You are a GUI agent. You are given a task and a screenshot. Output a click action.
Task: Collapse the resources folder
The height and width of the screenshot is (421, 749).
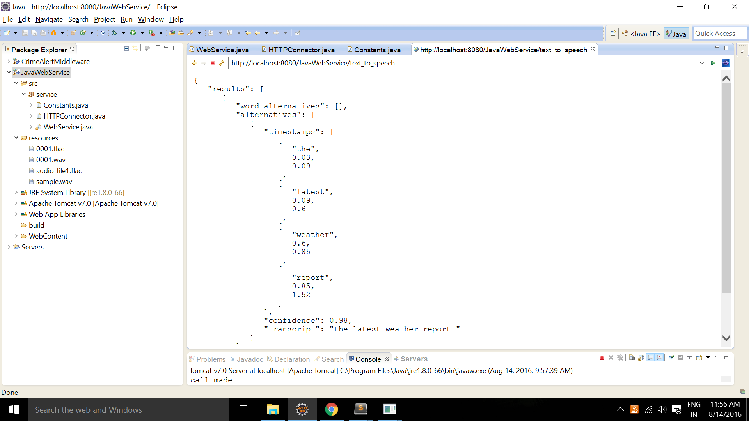tap(16, 138)
